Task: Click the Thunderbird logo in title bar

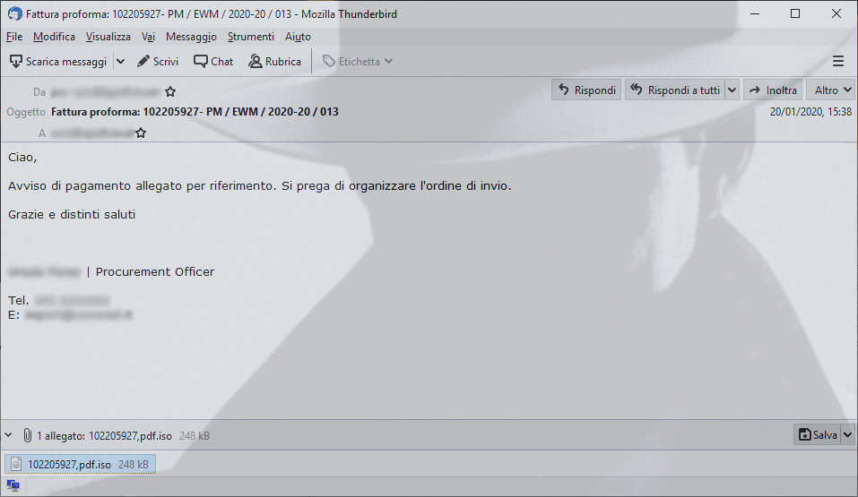Action: pos(14,13)
